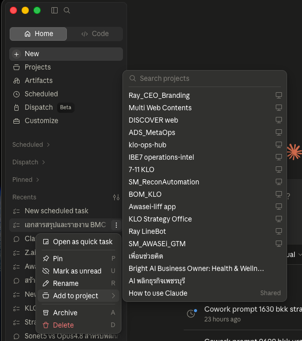Screen dimensions: 302x341
Task: Choose Mark as unread
Action: click(x=78, y=271)
